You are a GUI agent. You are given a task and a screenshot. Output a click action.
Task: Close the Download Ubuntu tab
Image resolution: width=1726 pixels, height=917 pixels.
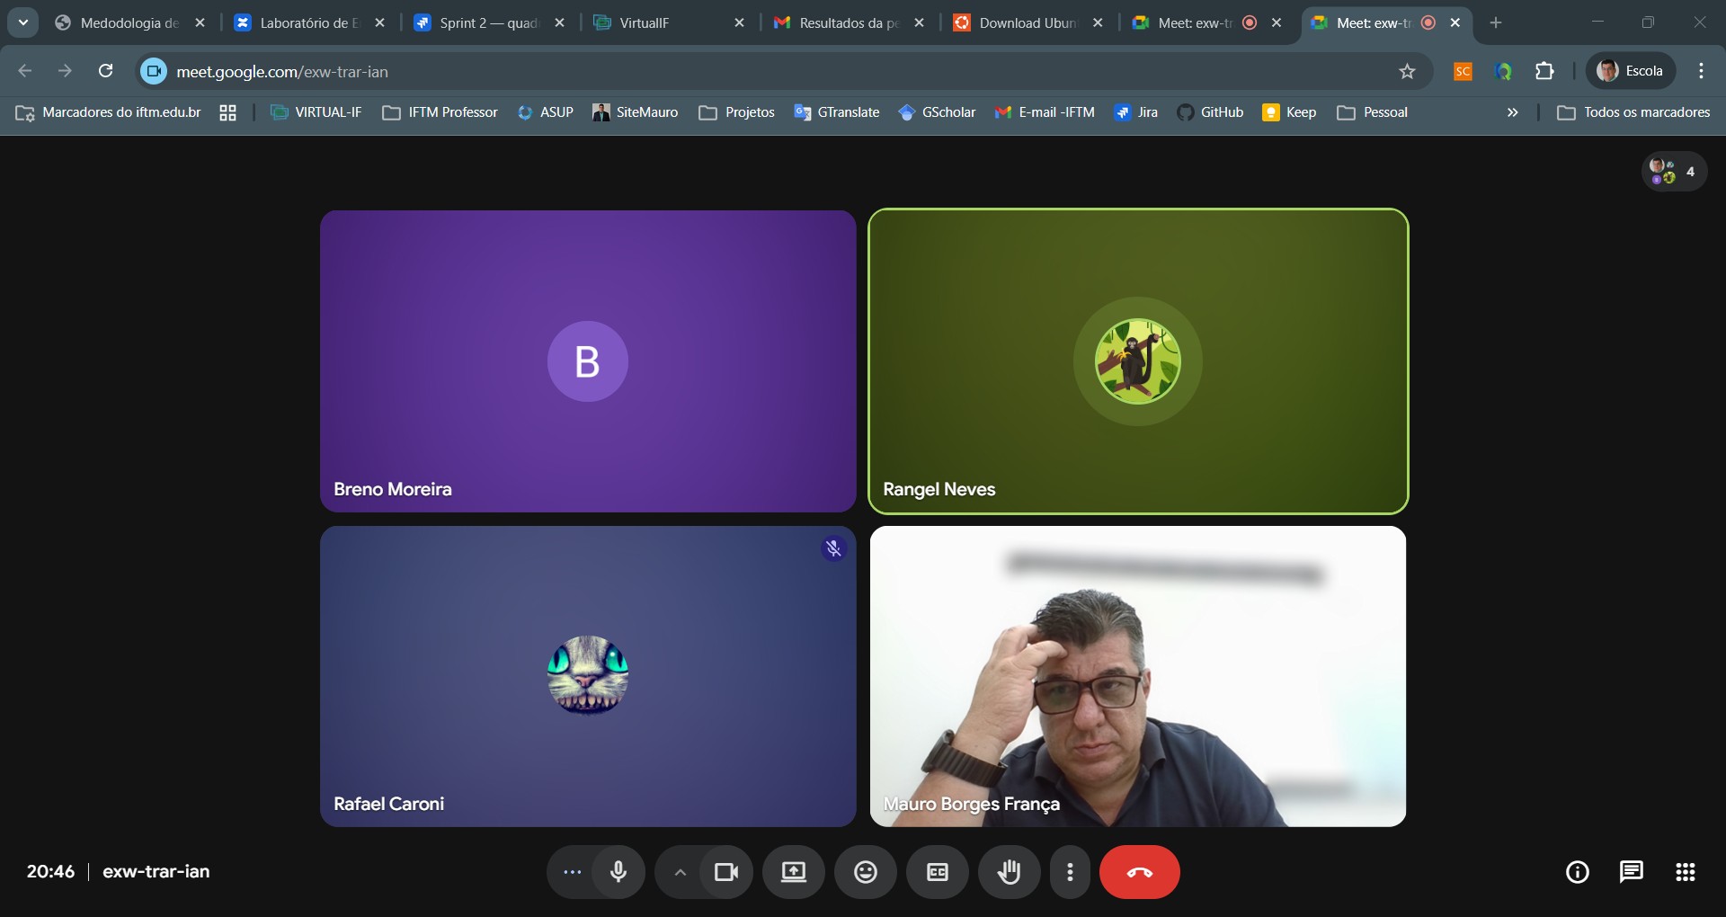coord(1098,23)
